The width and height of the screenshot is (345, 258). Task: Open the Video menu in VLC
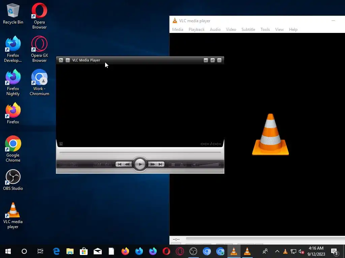click(x=231, y=30)
